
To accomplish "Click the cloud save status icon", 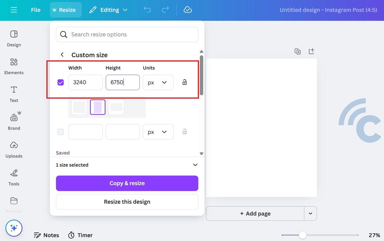I will tap(188, 10).
